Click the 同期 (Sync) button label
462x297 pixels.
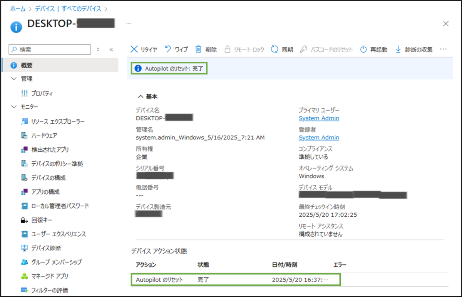(x=287, y=50)
